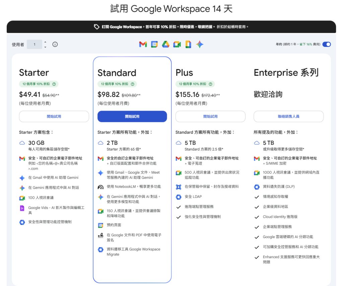
Task: Click the Starter price $49.41
Action: point(30,95)
